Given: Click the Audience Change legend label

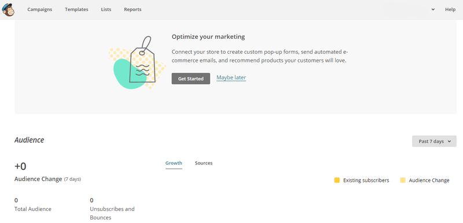Looking at the screenshot, I should (429, 180).
